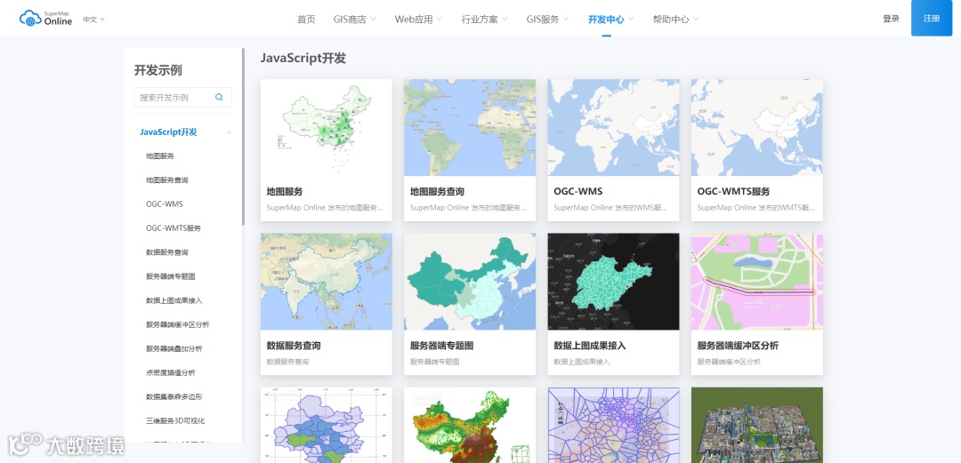The width and height of the screenshot is (961, 463).
Task: Expand the GIS服务 menu chevron
Action: pyautogui.click(x=566, y=19)
